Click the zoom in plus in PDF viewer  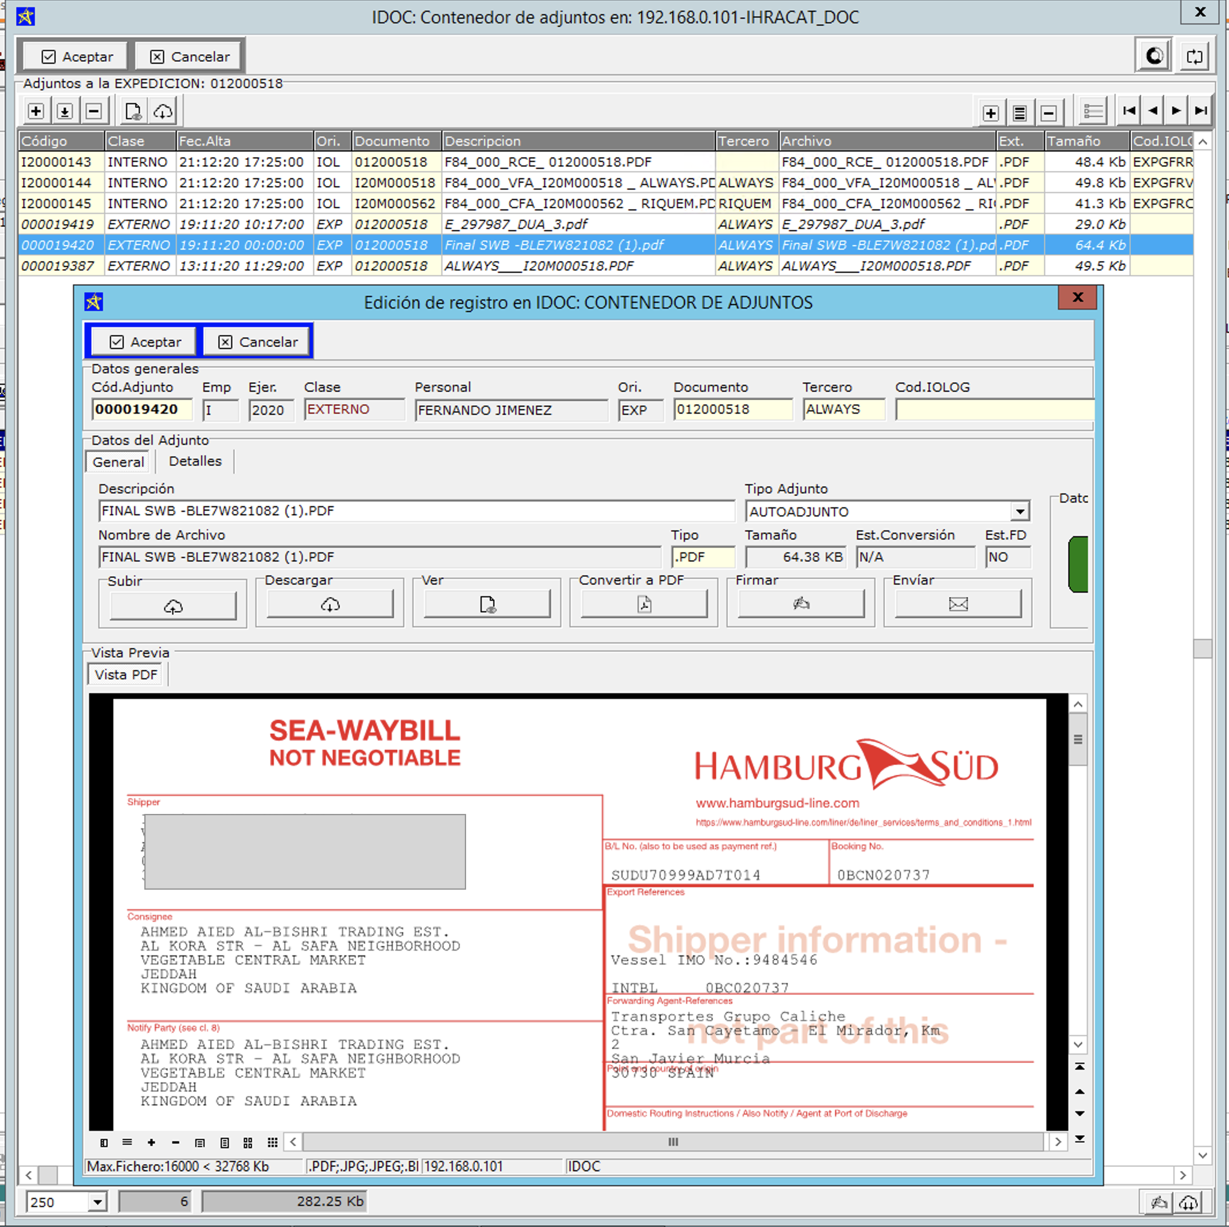click(151, 1142)
